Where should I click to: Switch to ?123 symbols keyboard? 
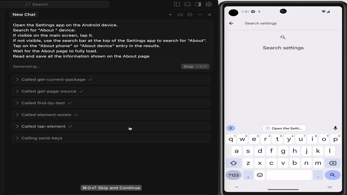coord(234,175)
